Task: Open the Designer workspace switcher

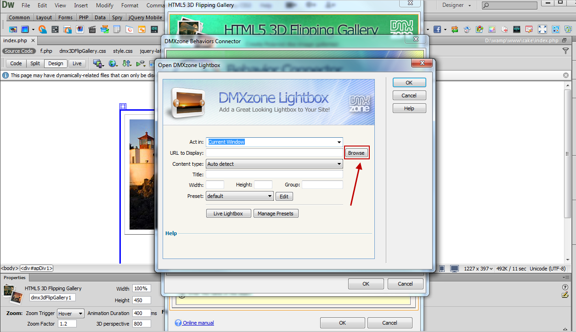Action: pyautogui.click(x=457, y=6)
